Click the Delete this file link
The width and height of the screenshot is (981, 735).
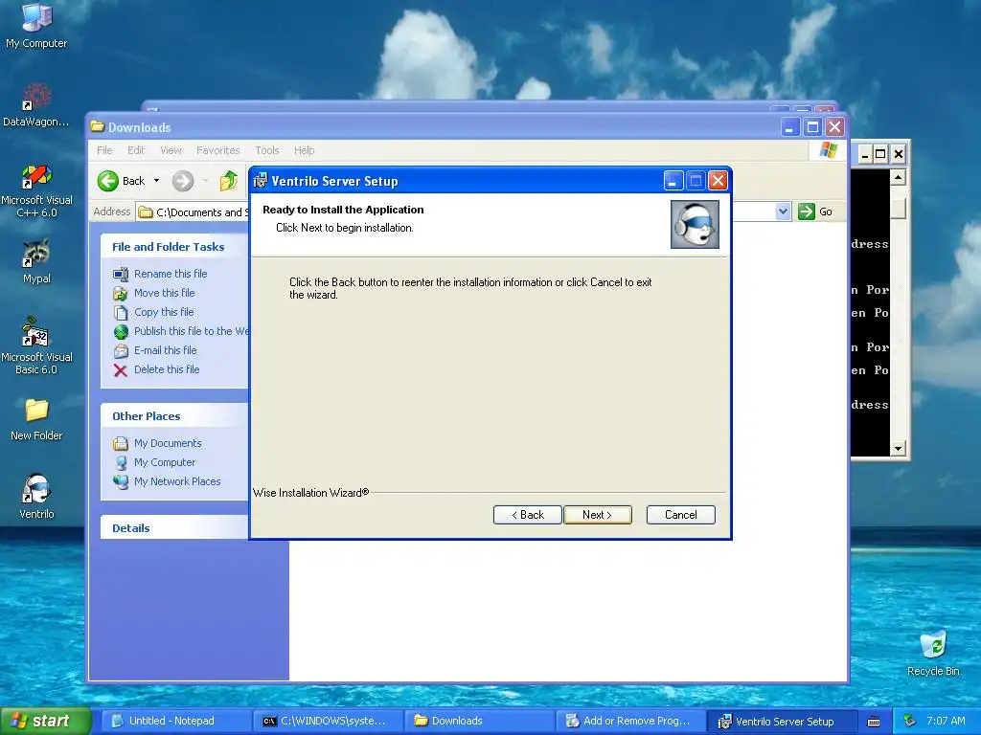[x=167, y=370]
